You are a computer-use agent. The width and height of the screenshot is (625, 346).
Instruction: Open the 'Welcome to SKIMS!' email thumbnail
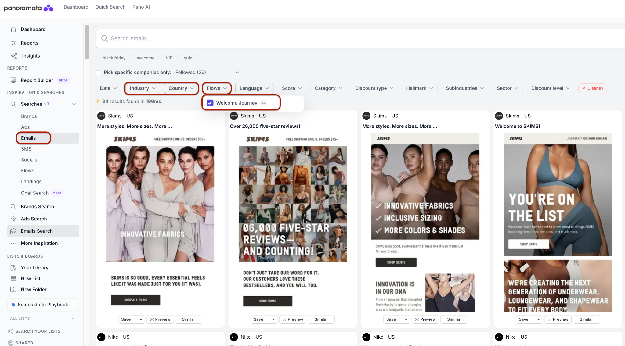[558, 223]
